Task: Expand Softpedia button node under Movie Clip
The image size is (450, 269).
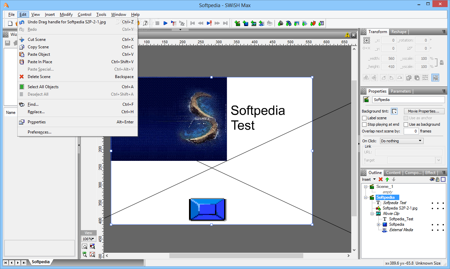Action: (x=378, y=224)
